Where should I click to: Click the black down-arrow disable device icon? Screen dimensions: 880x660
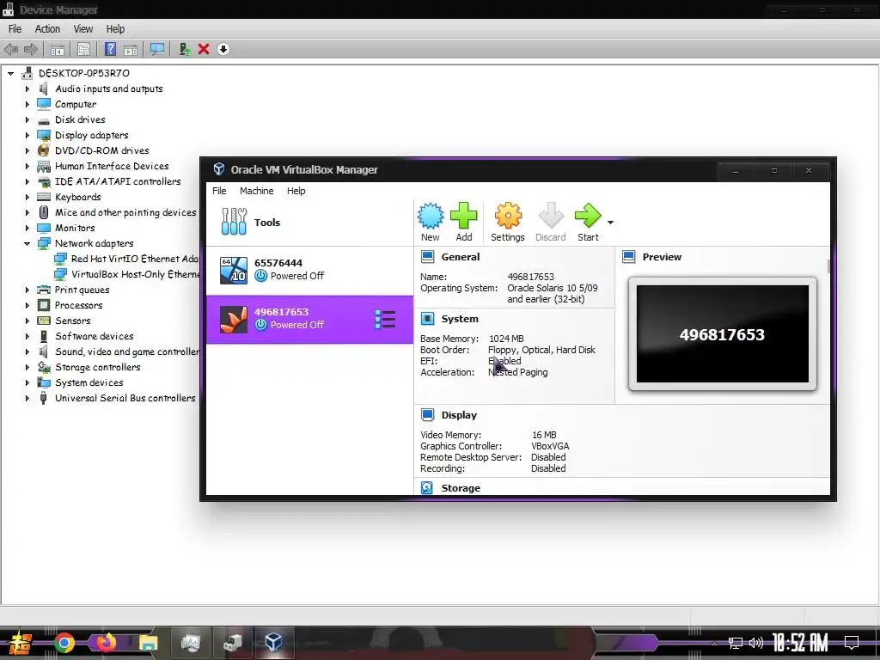(x=223, y=49)
